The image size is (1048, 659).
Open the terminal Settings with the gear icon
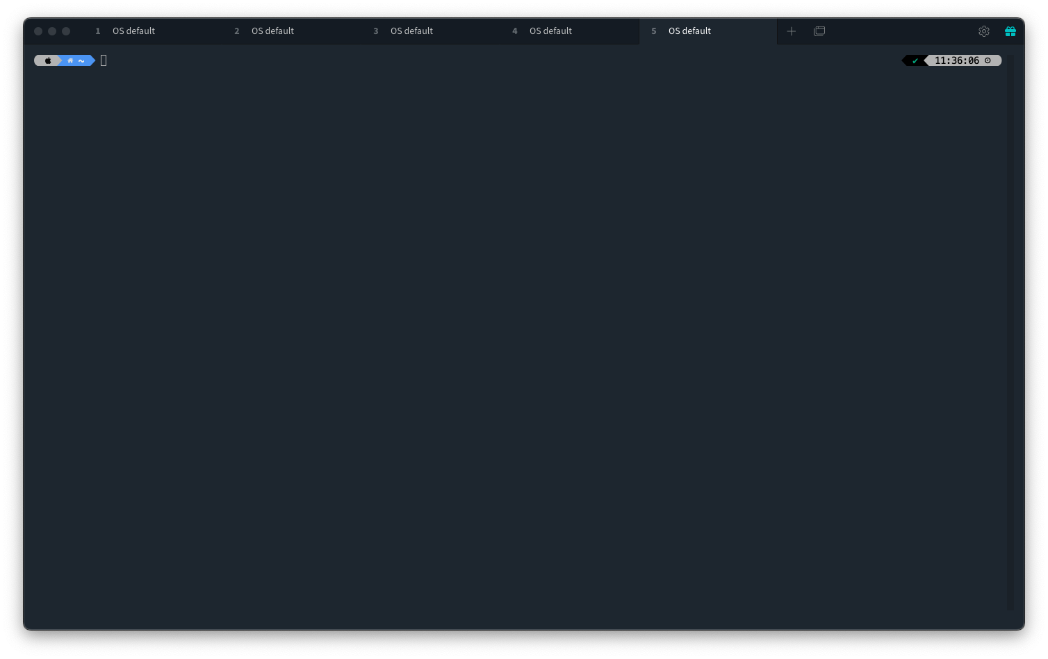pos(983,31)
